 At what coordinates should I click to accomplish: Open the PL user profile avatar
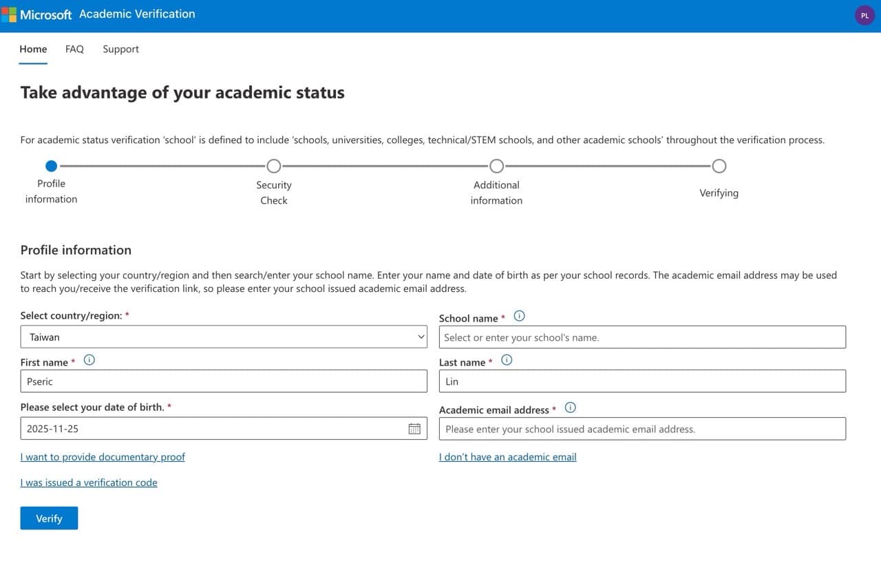point(864,15)
